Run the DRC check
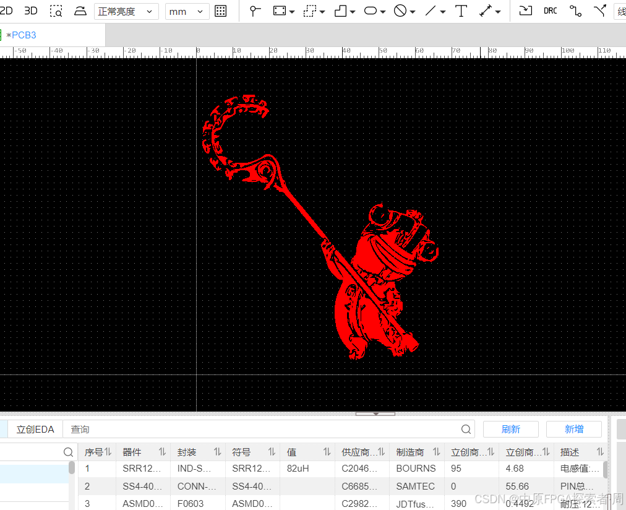This screenshot has height=510, width=626. 550,11
